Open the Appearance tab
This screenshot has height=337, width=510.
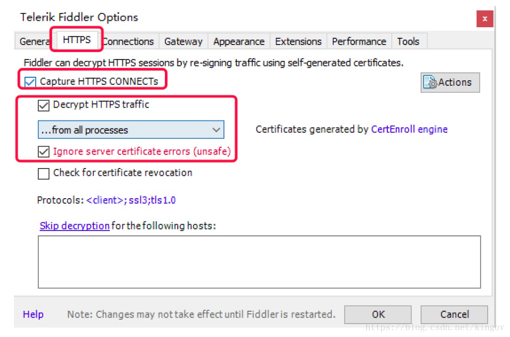(x=239, y=42)
